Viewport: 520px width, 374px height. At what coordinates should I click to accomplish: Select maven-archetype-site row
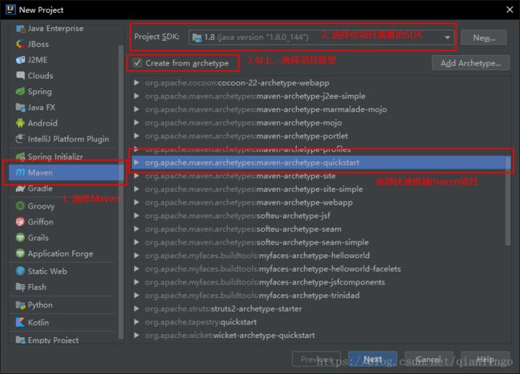(x=318, y=176)
